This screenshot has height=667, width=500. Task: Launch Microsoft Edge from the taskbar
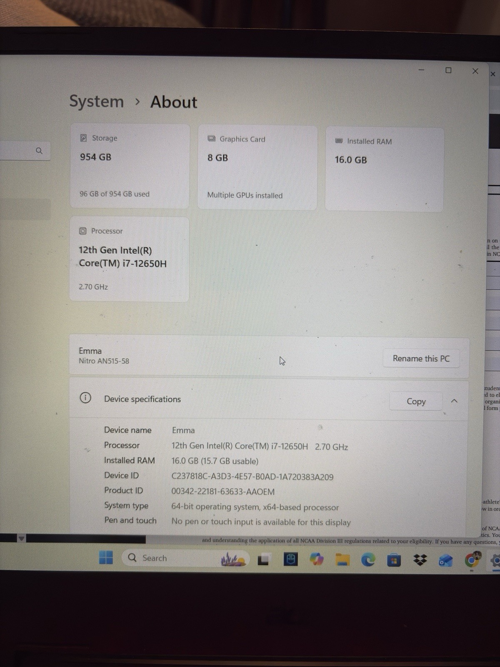point(368,561)
